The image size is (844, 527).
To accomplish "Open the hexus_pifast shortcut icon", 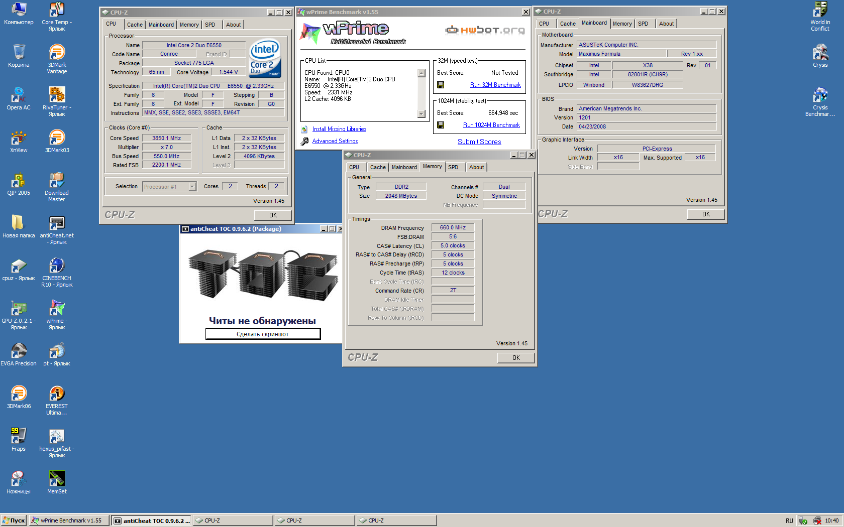I will pyautogui.click(x=57, y=436).
